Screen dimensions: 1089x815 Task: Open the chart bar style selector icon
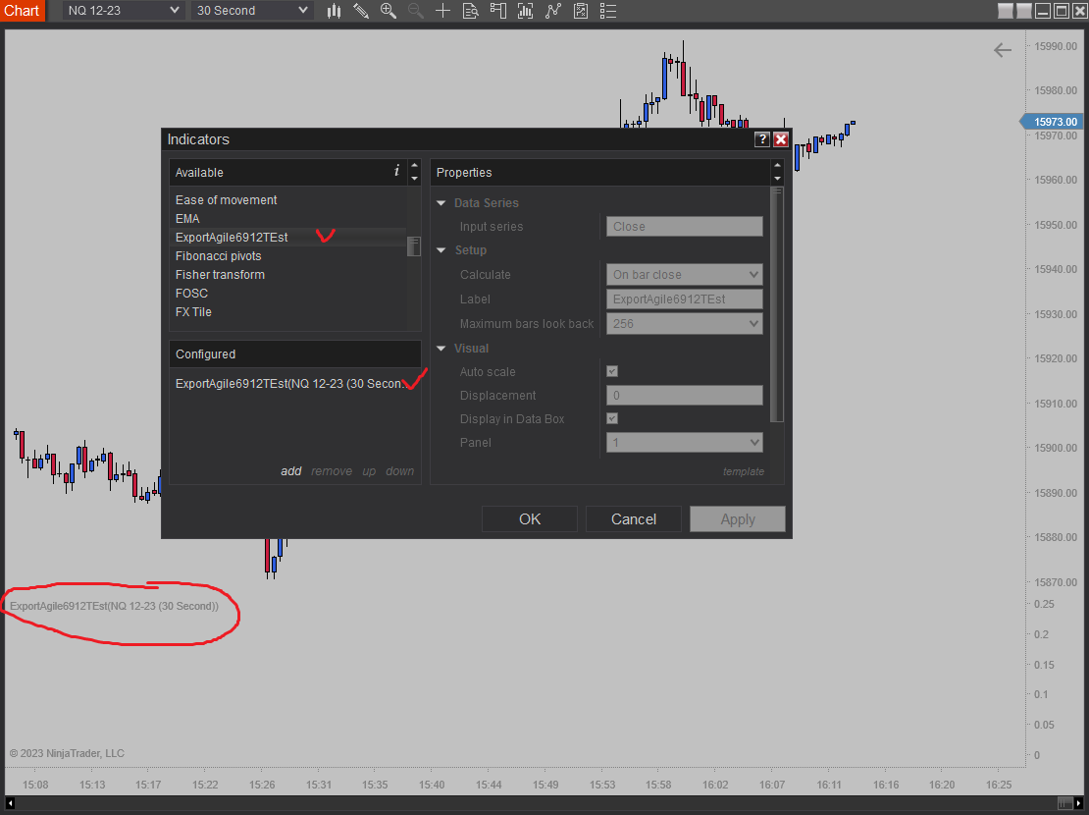[x=335, y=11]
